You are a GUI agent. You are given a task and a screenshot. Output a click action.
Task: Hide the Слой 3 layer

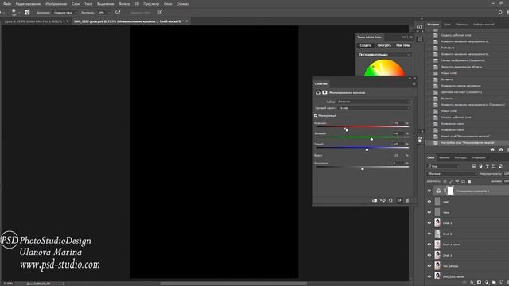tap(429, 223)
